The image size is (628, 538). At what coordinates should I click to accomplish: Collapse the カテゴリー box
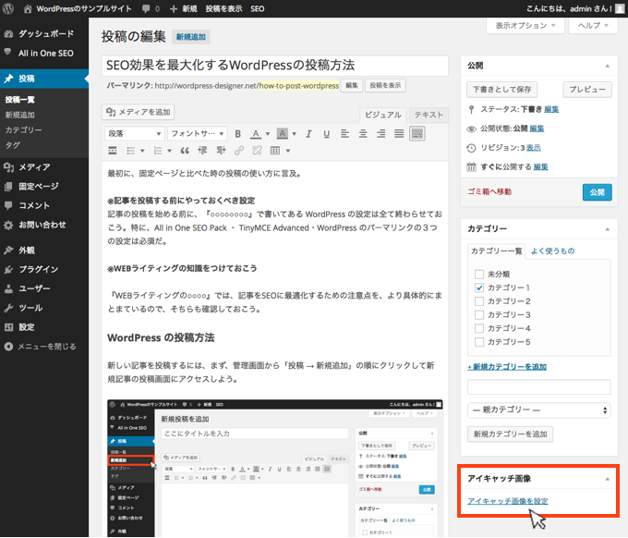(607, 229)
